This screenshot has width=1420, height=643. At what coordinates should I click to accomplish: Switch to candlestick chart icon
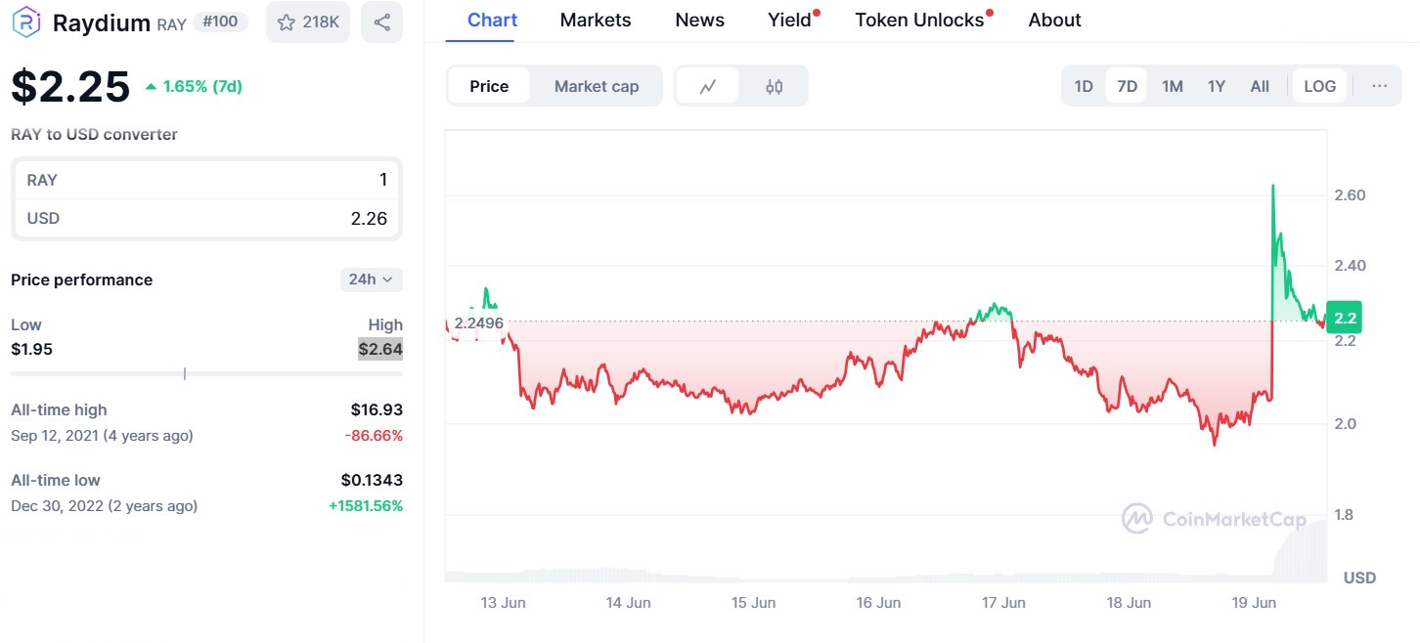pos(775,86)
